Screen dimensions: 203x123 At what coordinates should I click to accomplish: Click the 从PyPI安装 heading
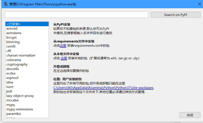click(x=62, y=25)
